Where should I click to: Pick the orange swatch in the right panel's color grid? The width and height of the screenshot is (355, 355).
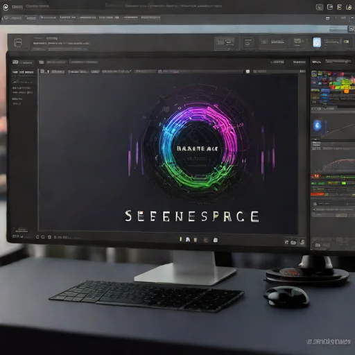347,91
